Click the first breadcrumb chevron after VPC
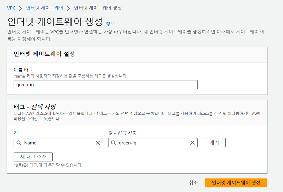 20,8
